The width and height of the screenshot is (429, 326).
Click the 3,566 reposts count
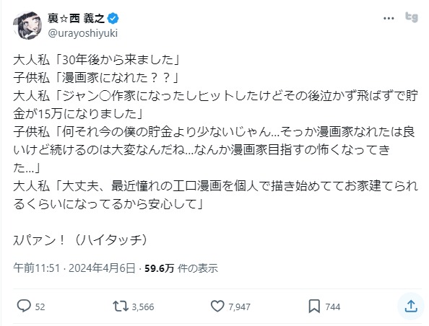click(143, 307)
